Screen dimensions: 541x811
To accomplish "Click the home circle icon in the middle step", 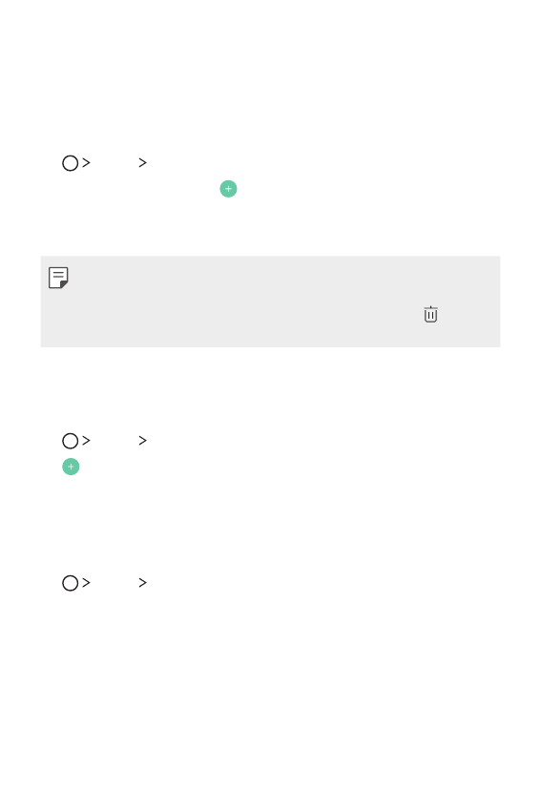I will coord(70,441).
